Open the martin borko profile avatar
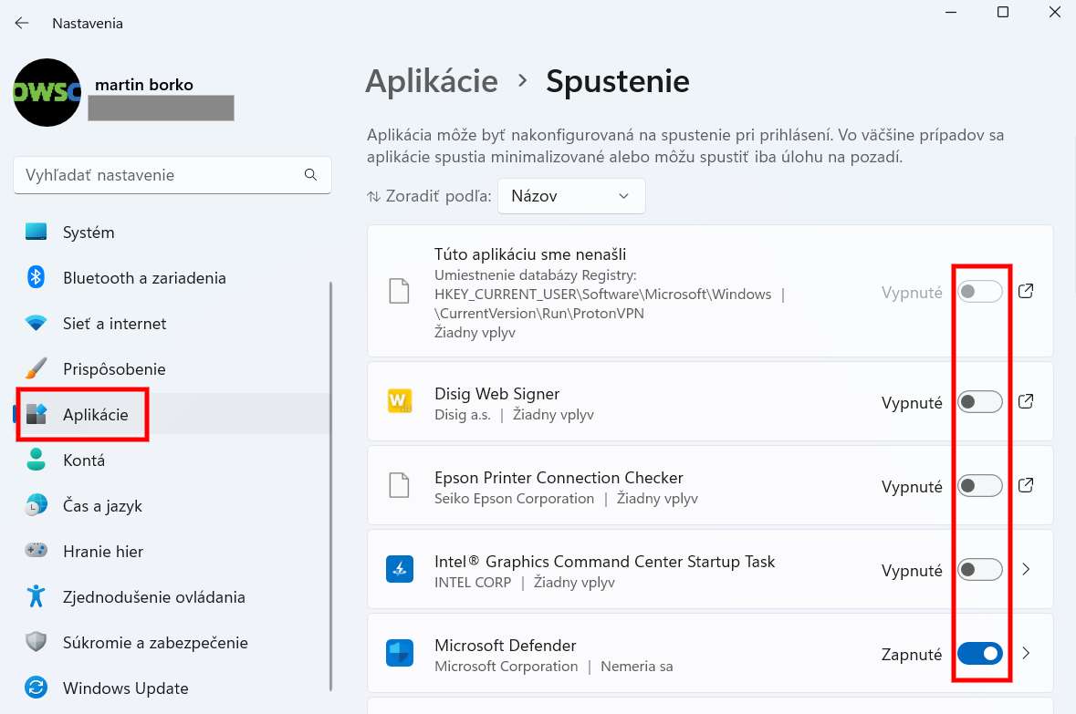Screen dimensions: 1076x714 click(47, 92)
